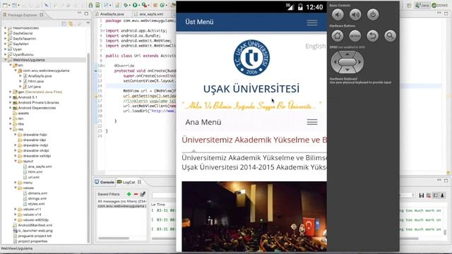The image size is (452, 254).
Task: Click the Run External Tools icon in toolbar
Action: pos(144,5)
